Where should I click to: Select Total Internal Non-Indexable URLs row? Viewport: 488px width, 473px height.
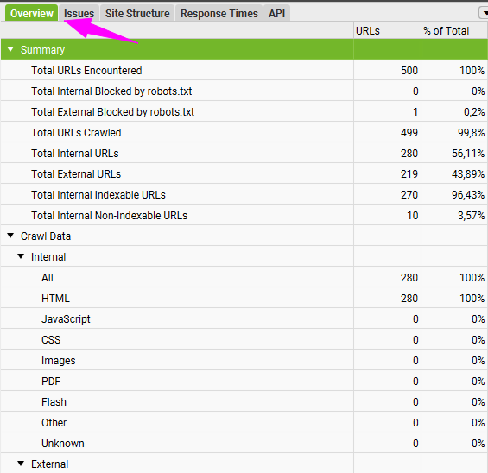tap(244, 215)
